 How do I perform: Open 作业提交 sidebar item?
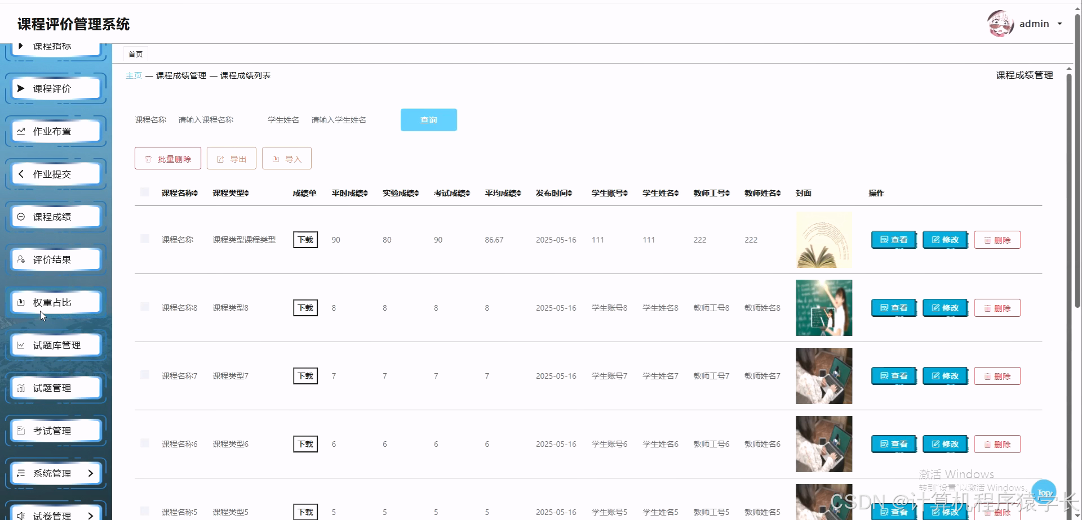[x=56, y=174]
